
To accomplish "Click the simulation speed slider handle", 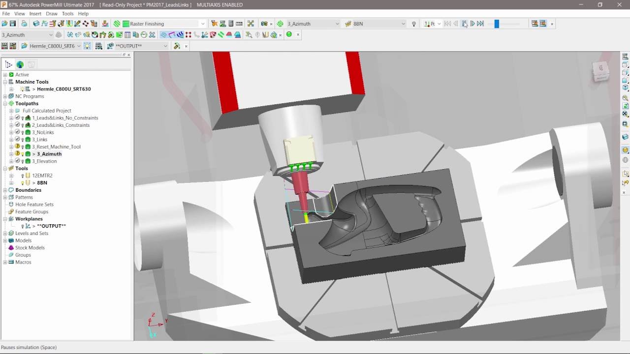I will click(x=497, y=24).
